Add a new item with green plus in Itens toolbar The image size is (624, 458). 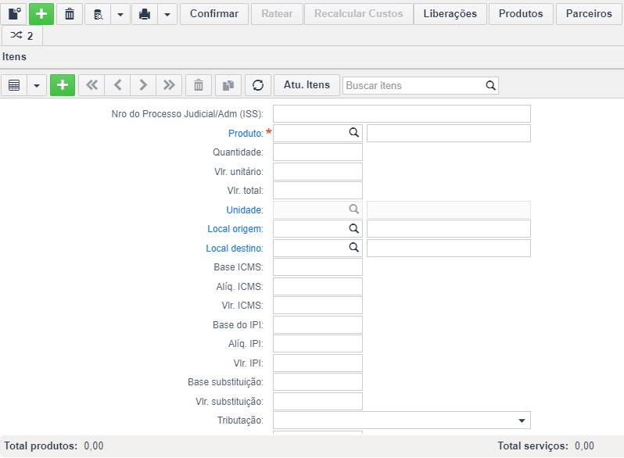tap(63, 85)
